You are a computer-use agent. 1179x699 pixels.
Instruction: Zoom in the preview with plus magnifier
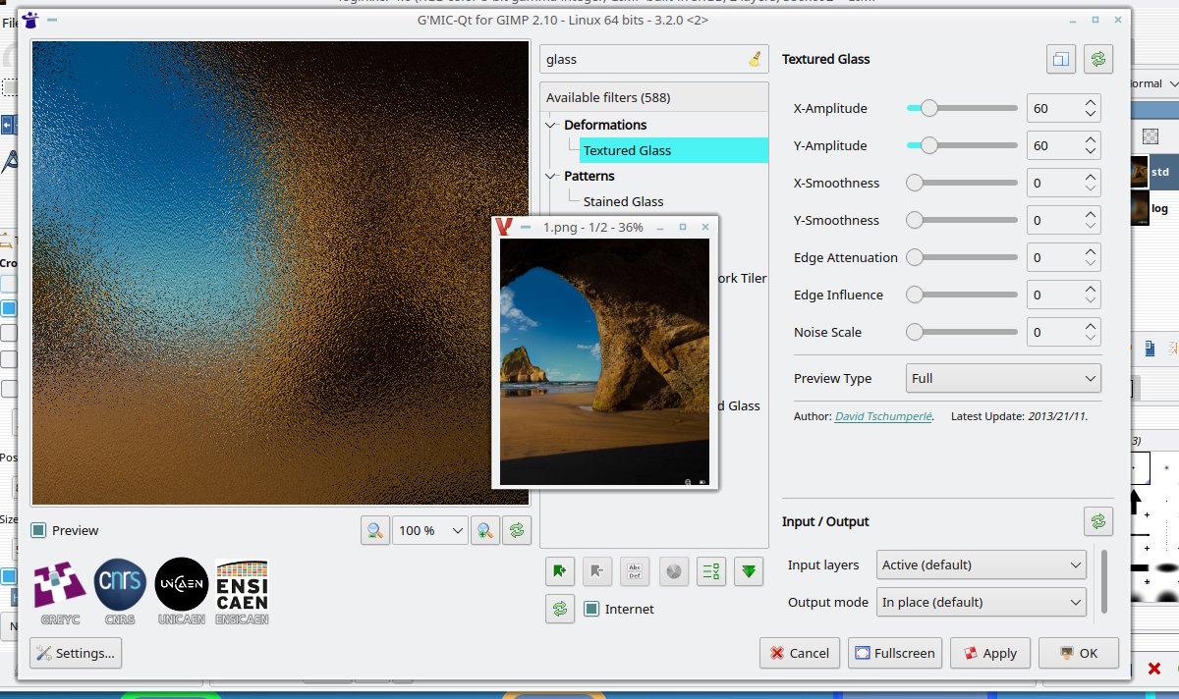tap(484, 530)
